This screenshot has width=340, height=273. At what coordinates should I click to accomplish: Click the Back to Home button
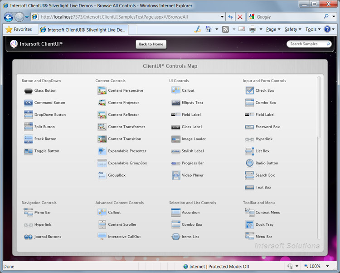[151, 44]
